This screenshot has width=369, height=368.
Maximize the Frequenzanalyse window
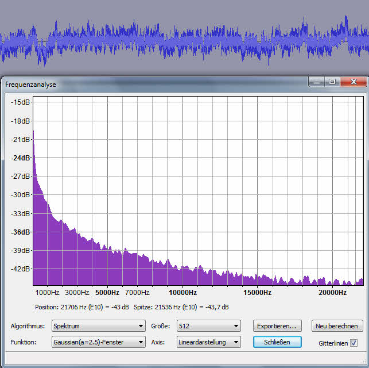coord(332,82)
